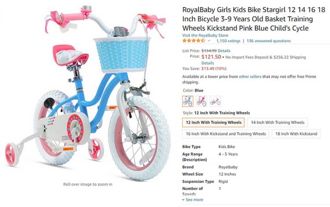Screen dimensions: 330x207
Task: Visit the Royalbaby Store link
Action: click(205, 35)
